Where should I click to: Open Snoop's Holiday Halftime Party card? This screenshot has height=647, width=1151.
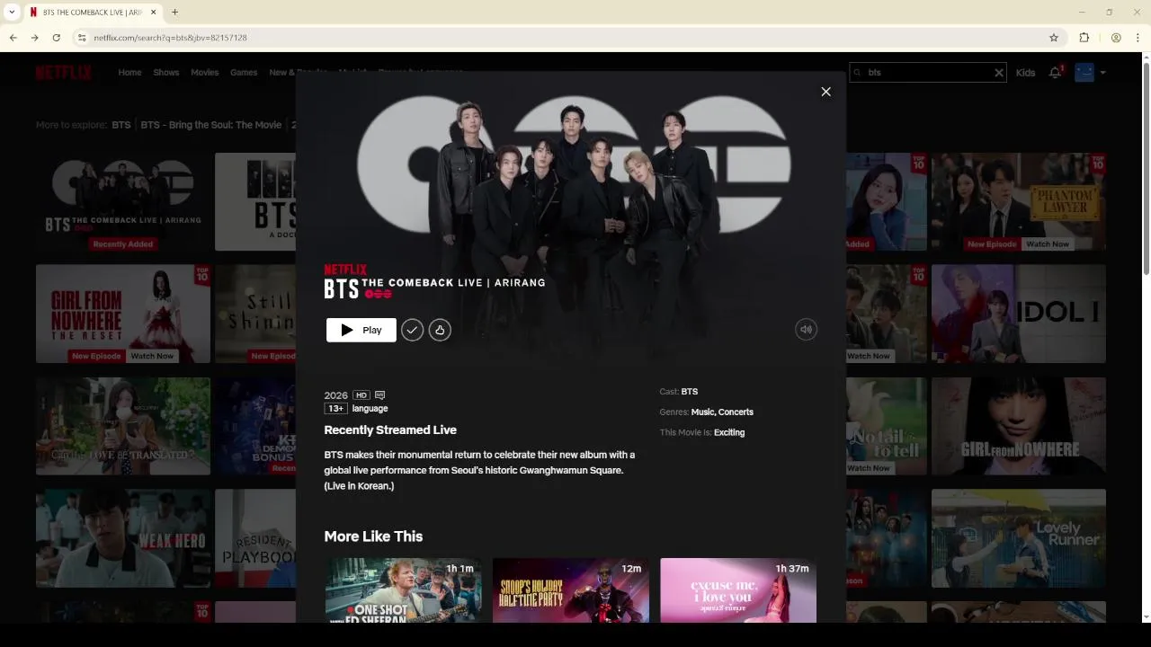[570, 590]
